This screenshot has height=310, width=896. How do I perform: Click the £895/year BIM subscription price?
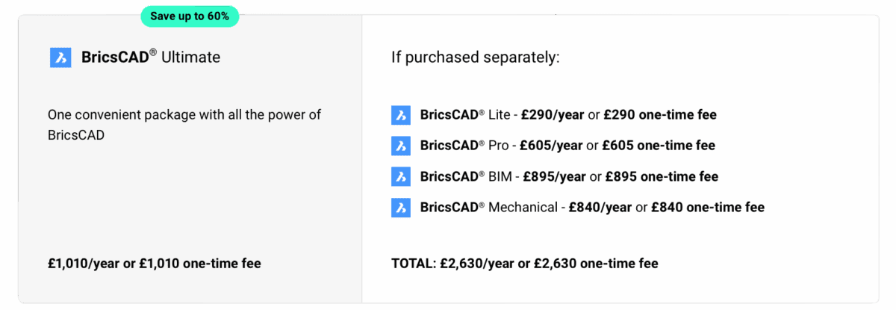point(555,177)
